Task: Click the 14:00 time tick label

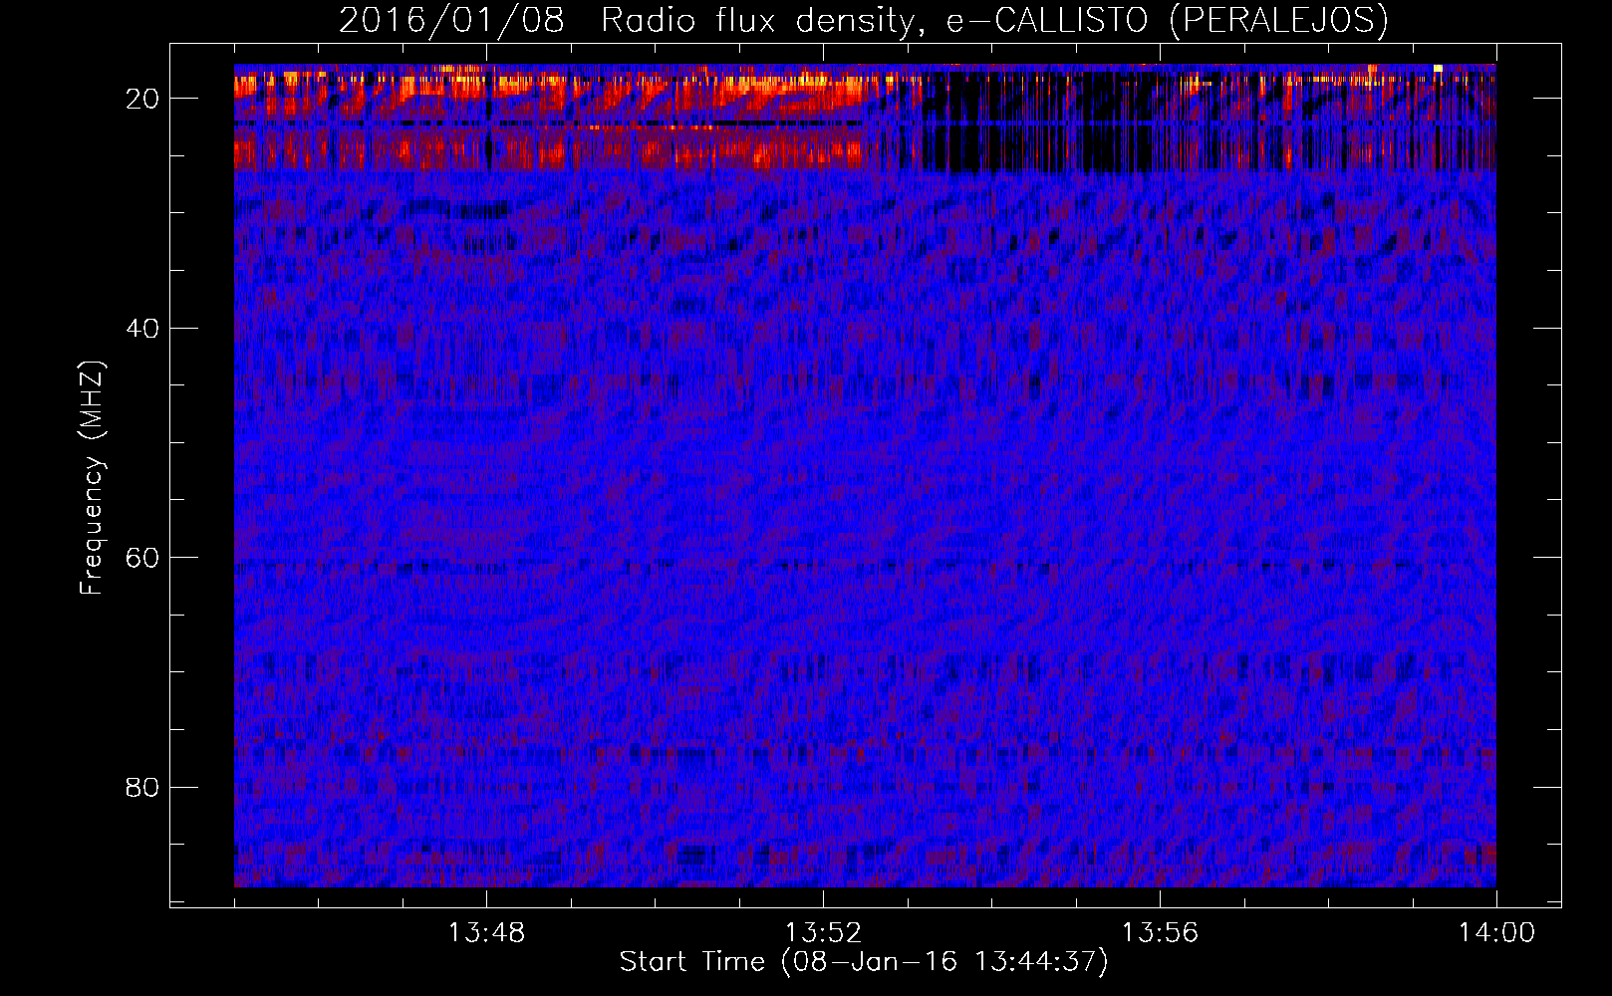Action: (1496, 933)
